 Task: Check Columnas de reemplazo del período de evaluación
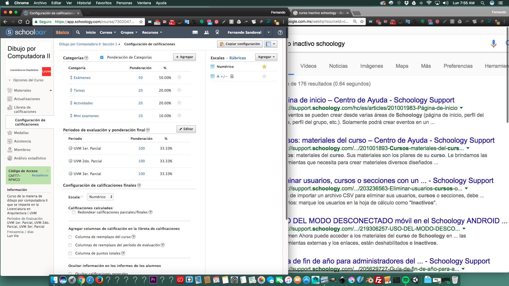coord(70,245)
